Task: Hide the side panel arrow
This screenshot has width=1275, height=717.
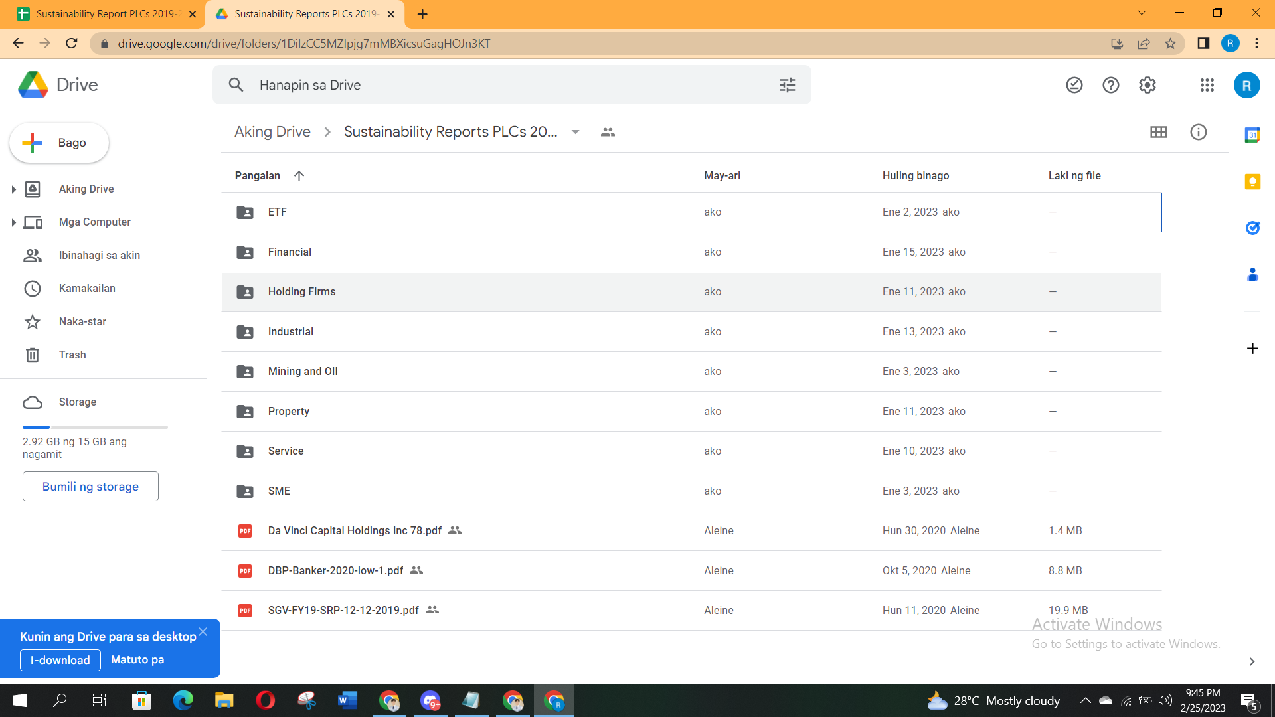Action: (1252, 661)
